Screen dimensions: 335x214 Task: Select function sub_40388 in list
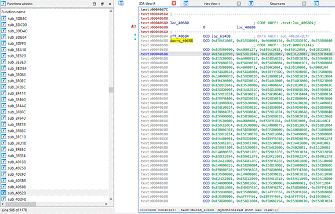click(17, 180)
